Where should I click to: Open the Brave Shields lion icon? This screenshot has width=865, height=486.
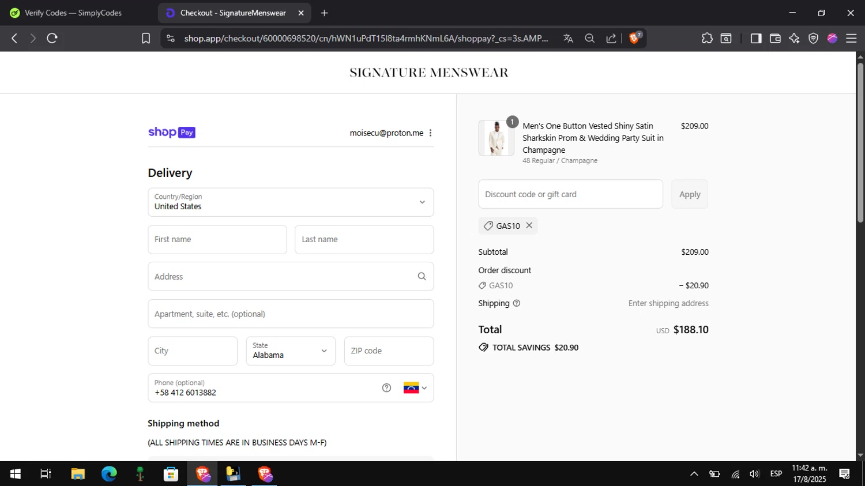(635, 38)
